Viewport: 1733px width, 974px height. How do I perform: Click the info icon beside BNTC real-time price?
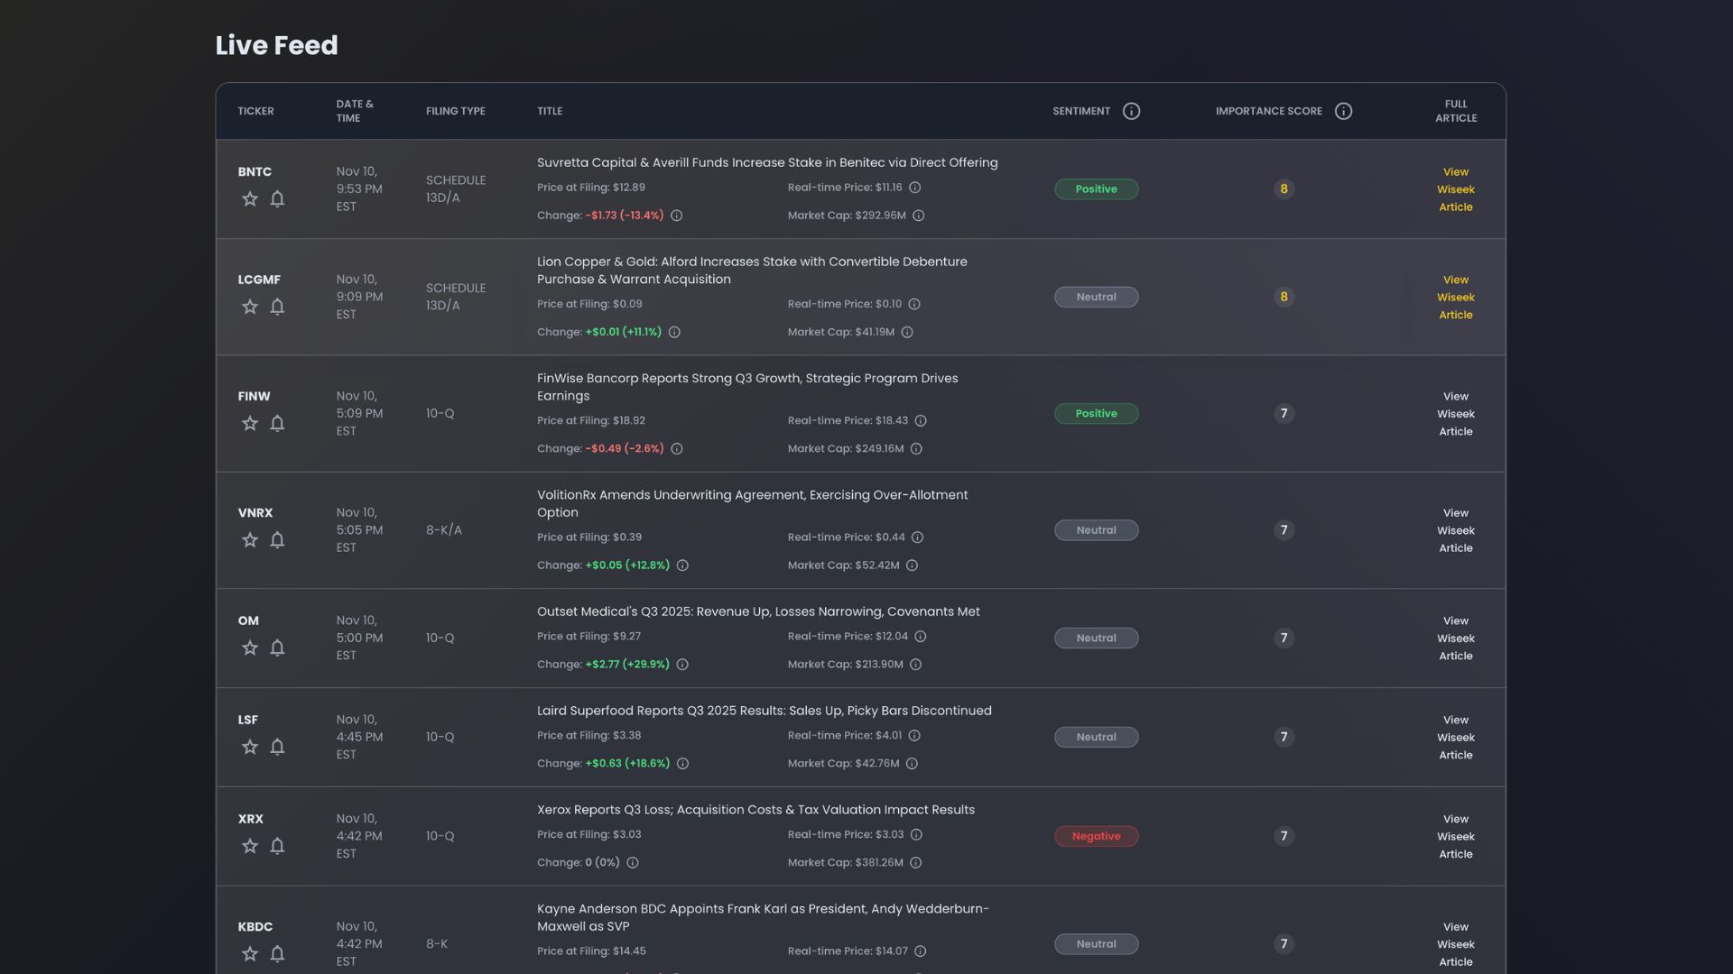(x=914, y=188)
